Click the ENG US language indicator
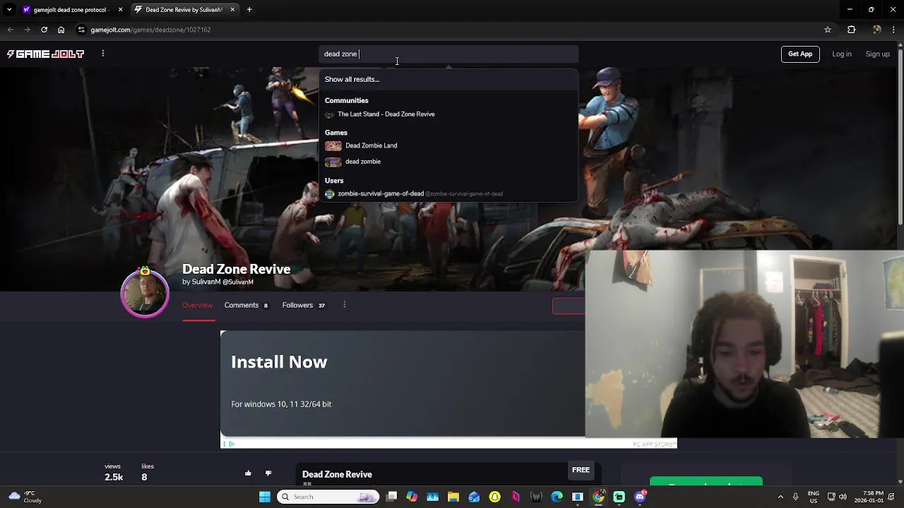The width and height of the screenshot is (904, 508). (x=814, y=497)
